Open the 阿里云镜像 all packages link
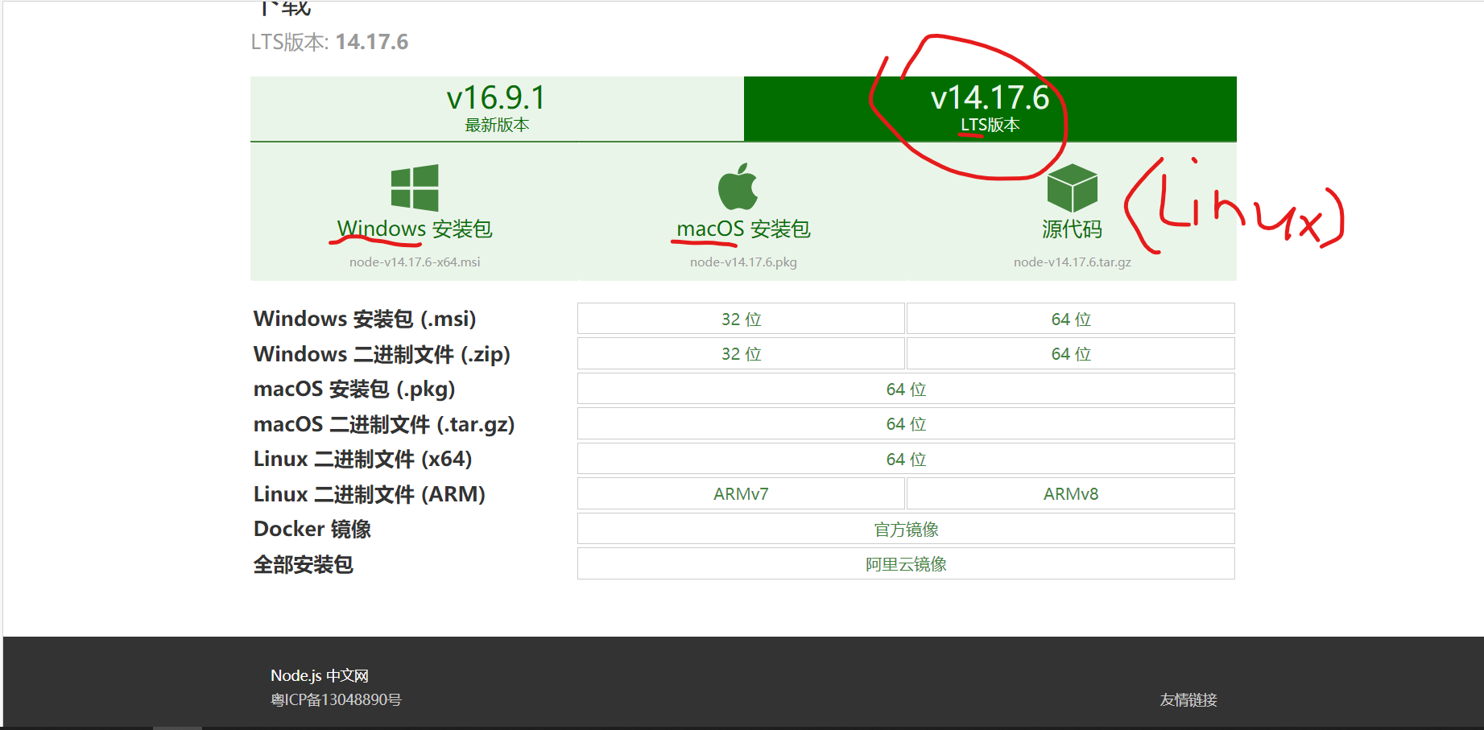The width and height of the screenshot is (1484, 730). pos(906,563)
